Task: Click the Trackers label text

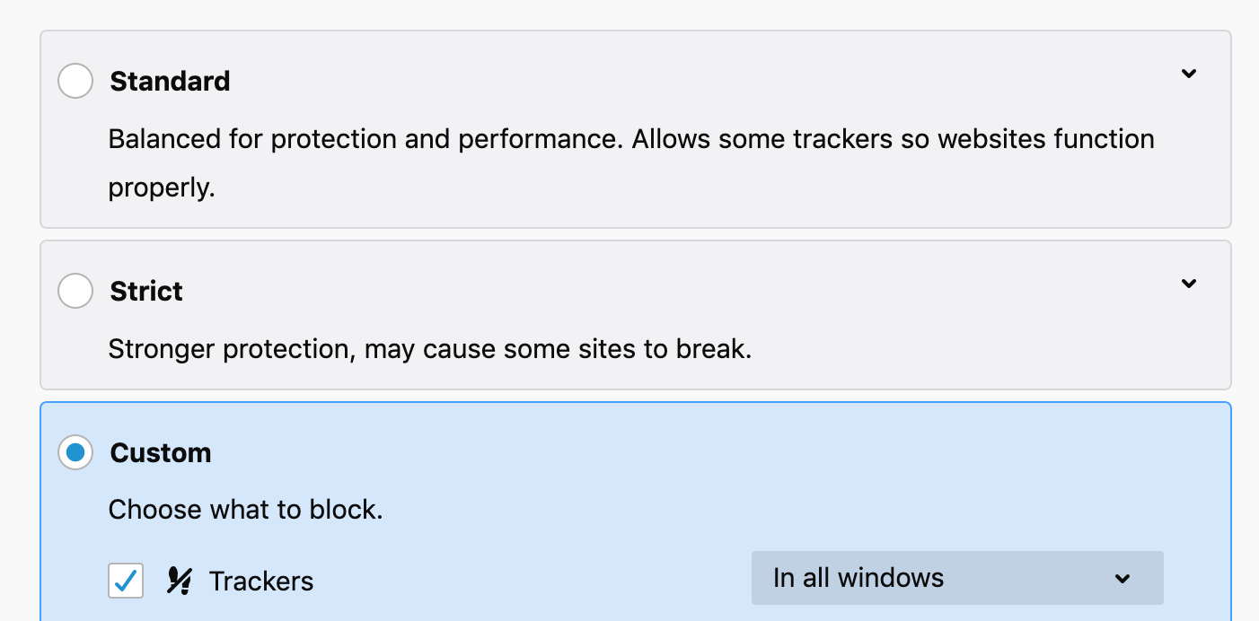Action: pos(261,582)
